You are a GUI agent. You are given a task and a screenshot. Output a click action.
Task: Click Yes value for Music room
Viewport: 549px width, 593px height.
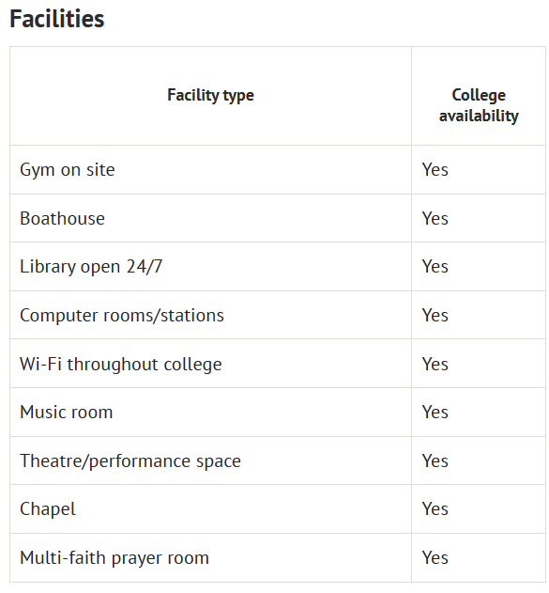pyautogui.click(x=435, y=413)
